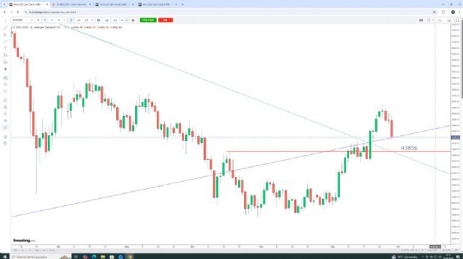
Task: Click the fullscreen icon at top right
Action: pyautogui.click(x=457, y=20)
